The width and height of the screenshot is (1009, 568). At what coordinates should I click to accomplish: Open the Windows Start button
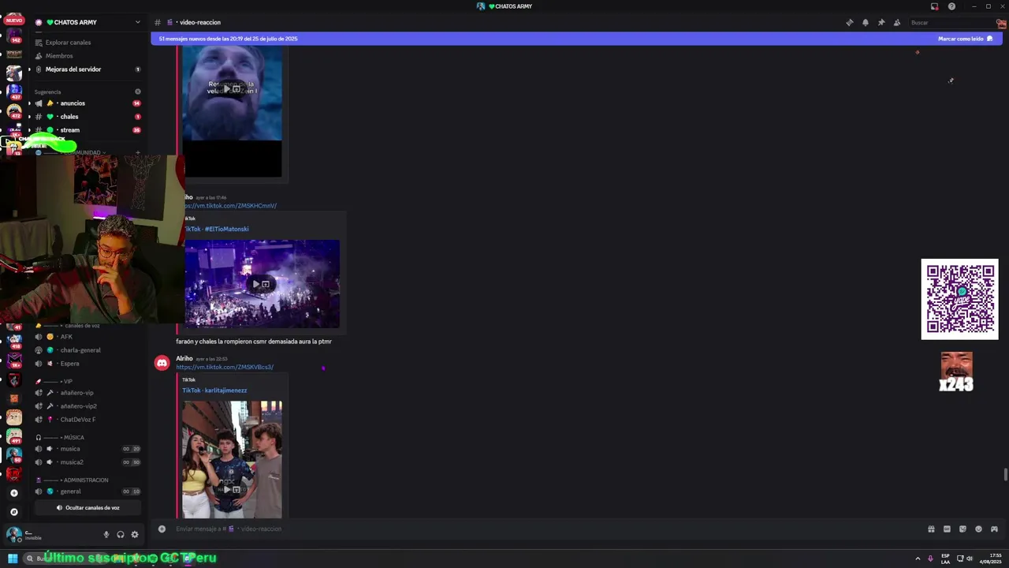pyautogui.click(x=13, y=559)
